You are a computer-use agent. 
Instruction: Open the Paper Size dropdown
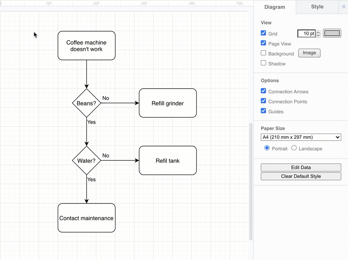coord(301,137)
